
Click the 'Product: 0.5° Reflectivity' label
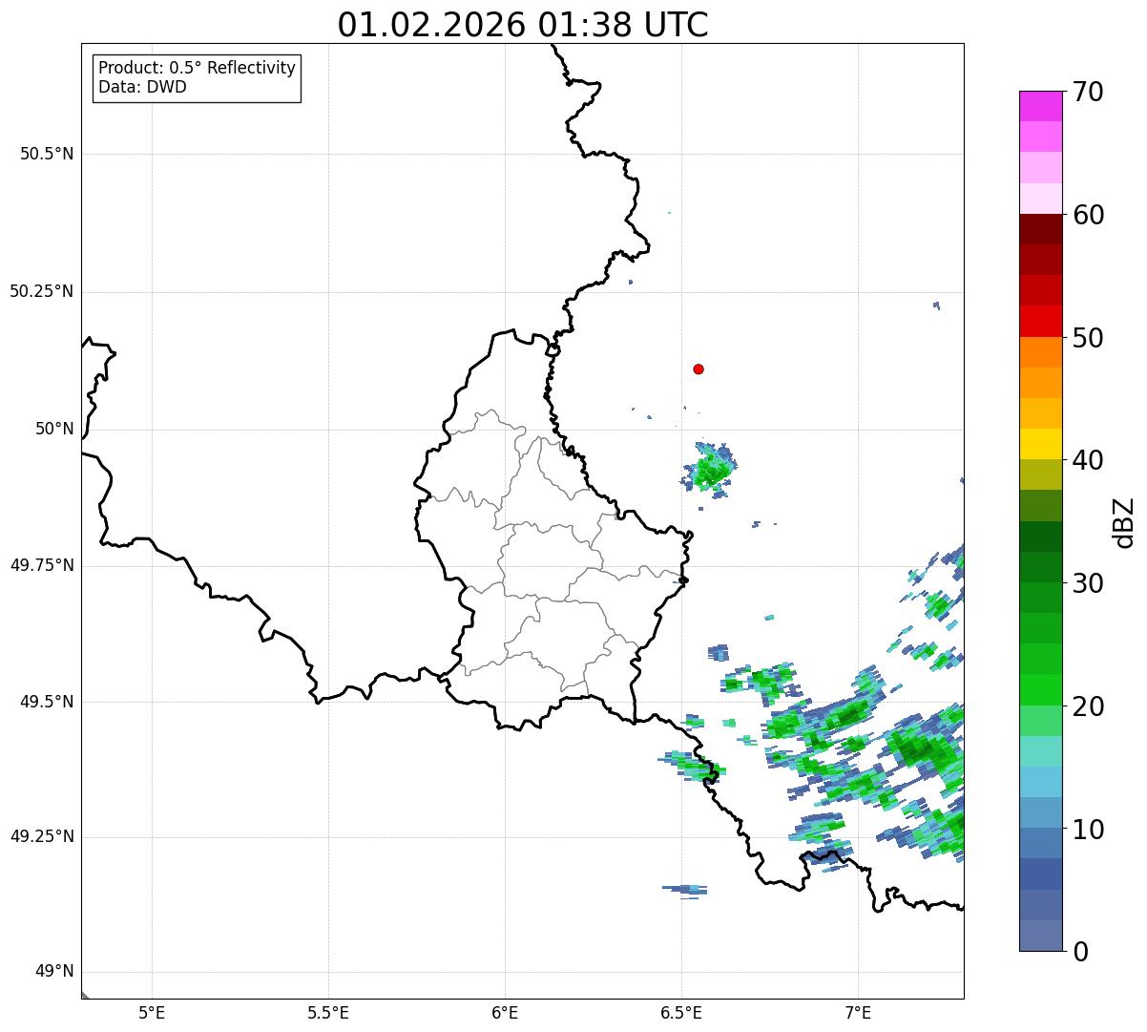click(198, 69)
